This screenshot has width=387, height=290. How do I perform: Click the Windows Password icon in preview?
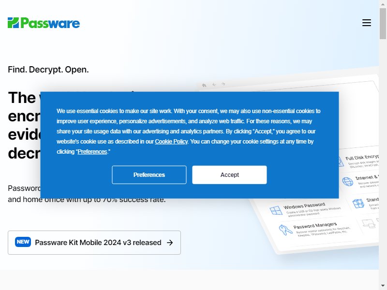point(276,210)
